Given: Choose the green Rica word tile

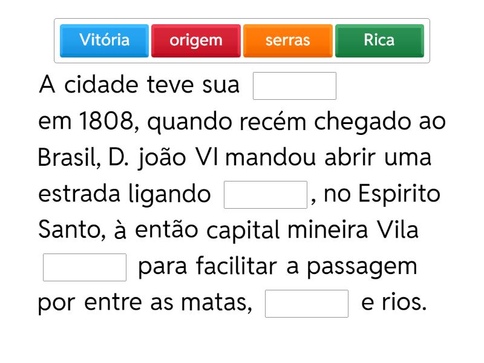Looking at the screenshot, I should click(x=379, y=41).
